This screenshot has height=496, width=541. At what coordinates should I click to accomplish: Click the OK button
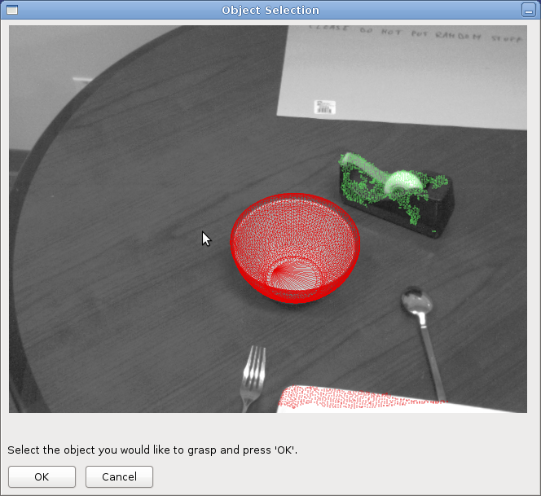[x=42, y=476]
